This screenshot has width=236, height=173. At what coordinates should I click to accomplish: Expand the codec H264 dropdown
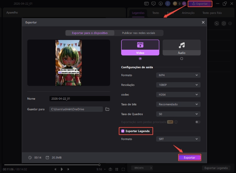pyautogui.click(x=178, y=95)
